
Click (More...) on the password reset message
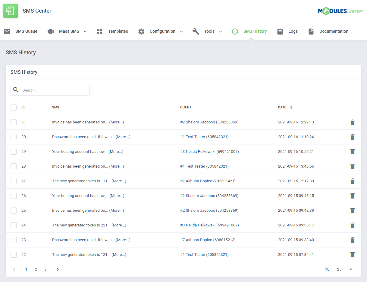pyautogui.click(x=123, y=137)
